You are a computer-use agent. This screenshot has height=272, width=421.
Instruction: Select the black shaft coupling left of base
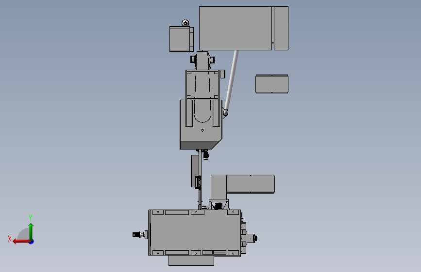[x=136, y=235]
